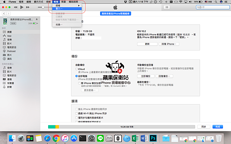
Task: Open Wi-Fi status menu
Action: pos(181,2)
